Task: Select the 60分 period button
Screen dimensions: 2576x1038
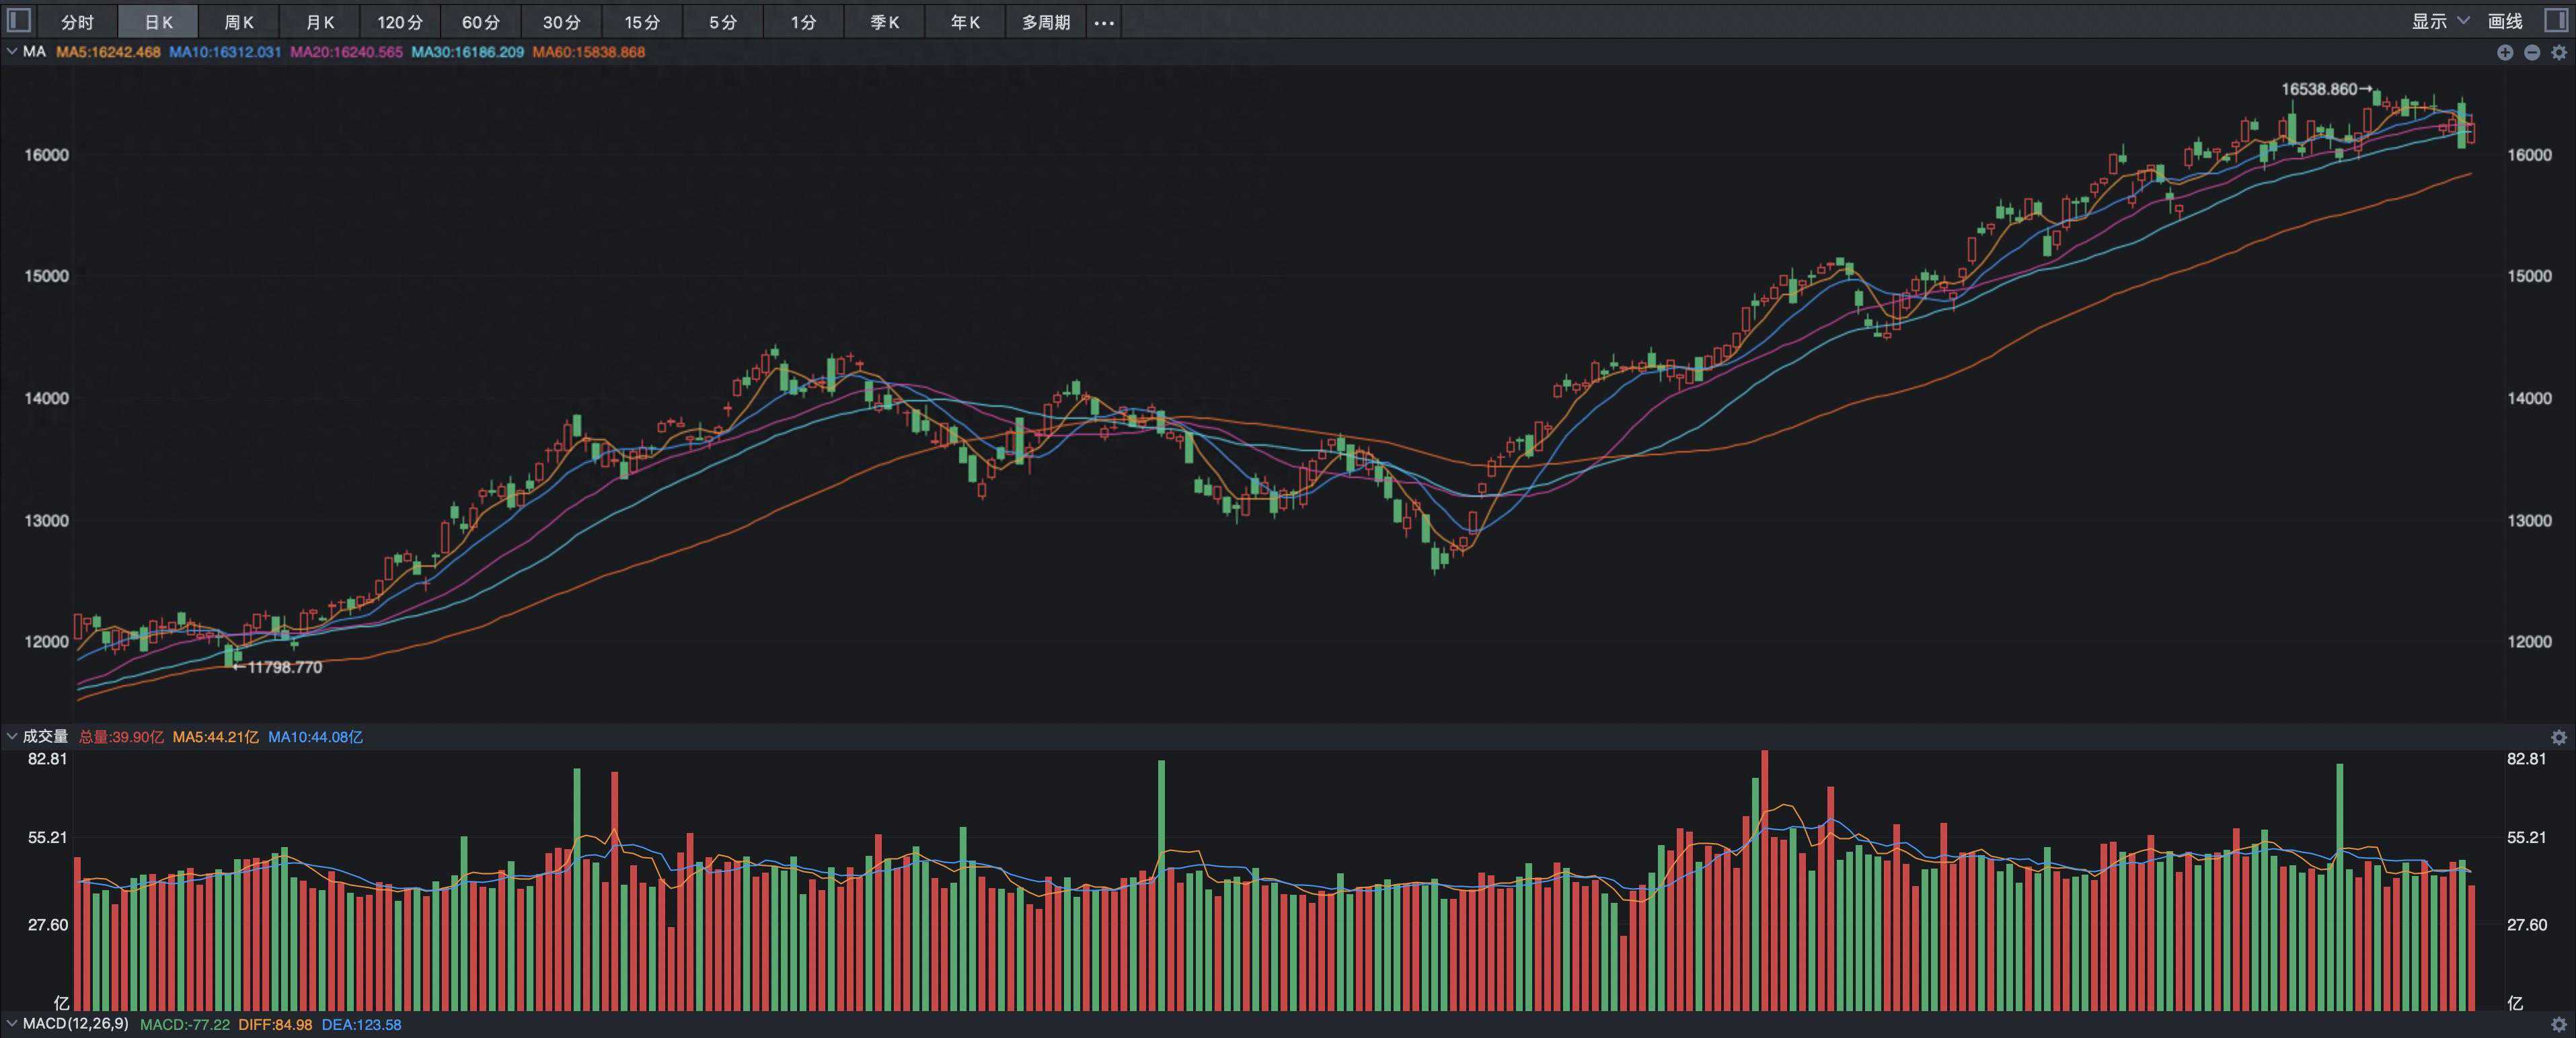Action: (x=481, y=22)
